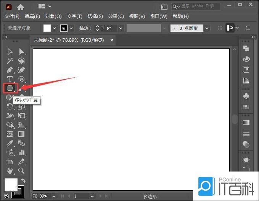Open the Transparency panel icon
The image size is (259, 201).
point(246,144)
